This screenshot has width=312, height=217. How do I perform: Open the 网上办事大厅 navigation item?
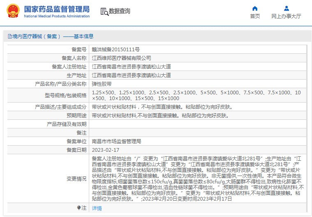coord(287,16)
